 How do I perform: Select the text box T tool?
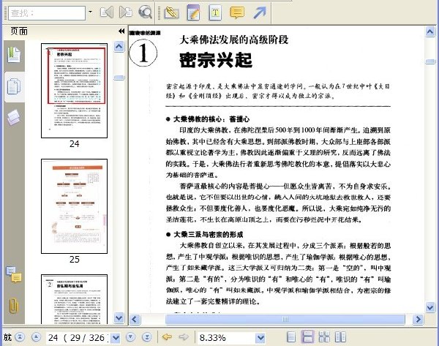[x=215, y=12]
